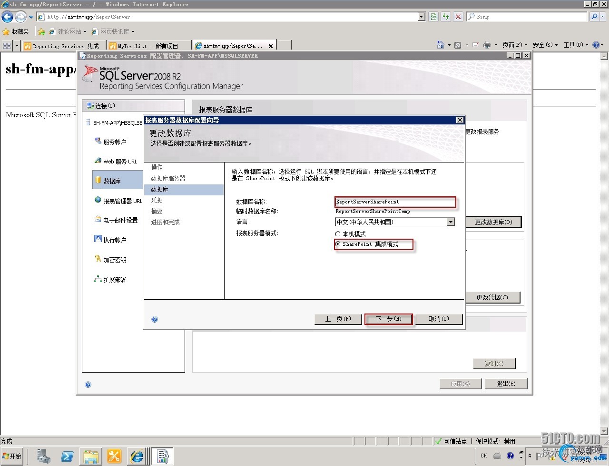Open the tab list dropdown arrow
609x466 pixels.
tap(17, 46)
